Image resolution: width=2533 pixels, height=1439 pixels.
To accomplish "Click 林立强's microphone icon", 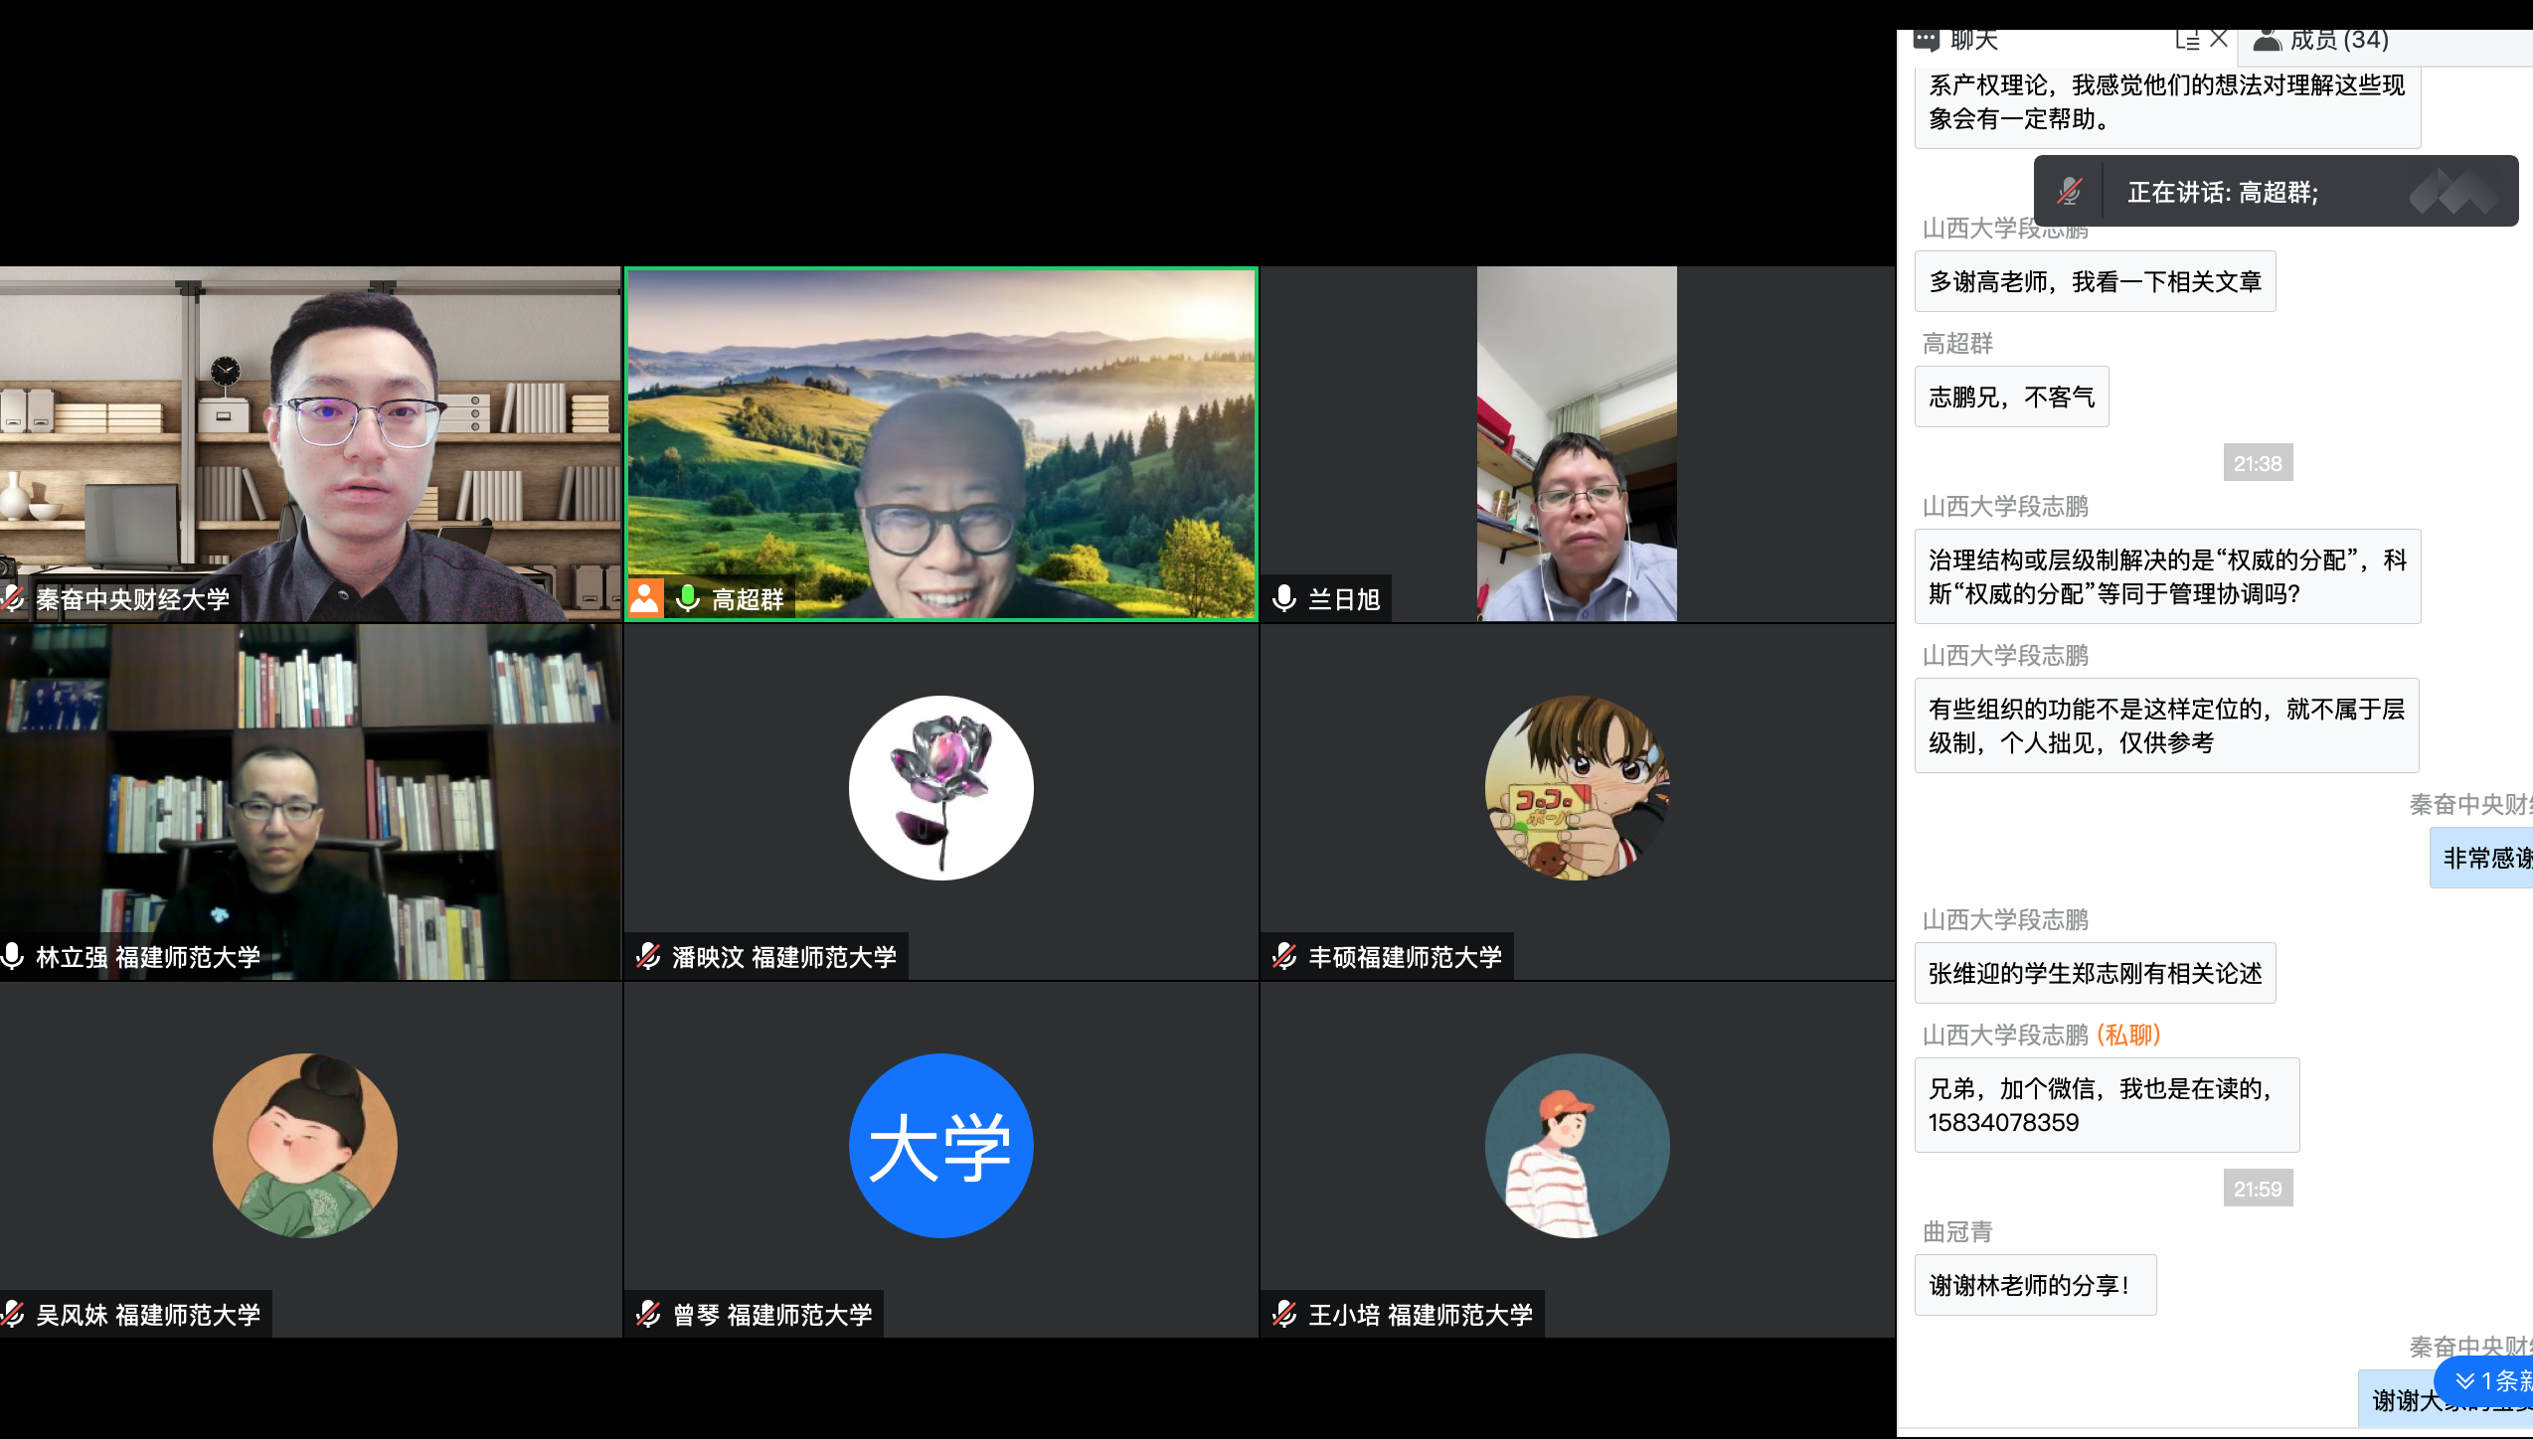I will coord(13,956).
